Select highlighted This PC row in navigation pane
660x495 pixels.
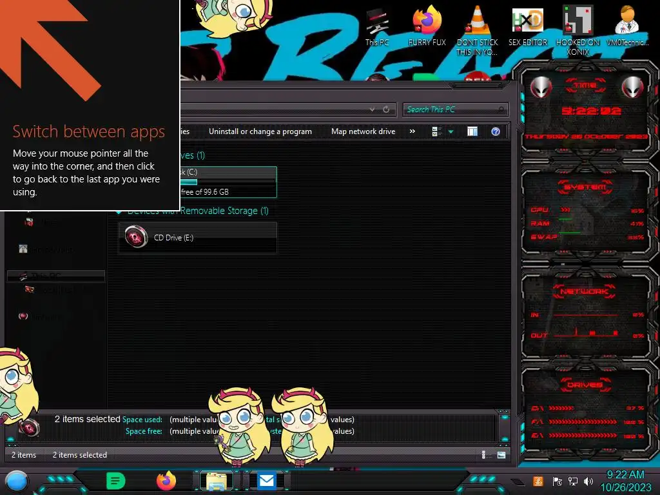[55, 276]
